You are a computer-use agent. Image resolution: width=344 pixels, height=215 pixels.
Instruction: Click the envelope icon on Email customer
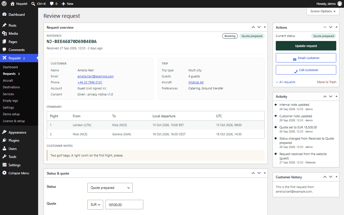coord(294,59)
